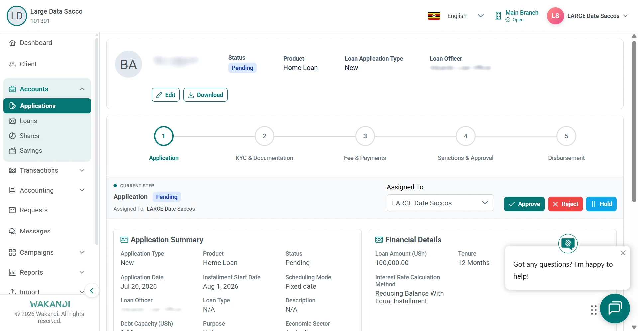
Task: Collapse sidebar with the left chevron button
Action: pos(92,291)
